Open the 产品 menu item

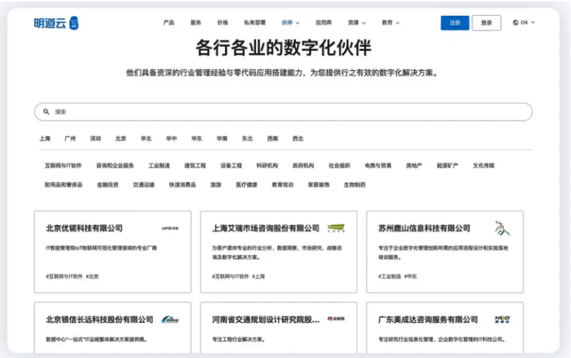168,23
